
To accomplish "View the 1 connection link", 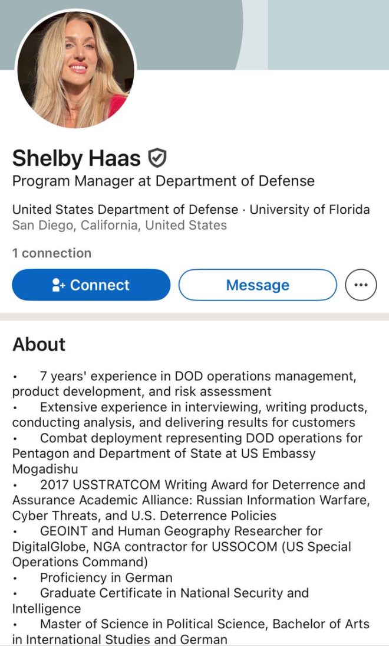I will pyautogui.click(x=52, y=253).
